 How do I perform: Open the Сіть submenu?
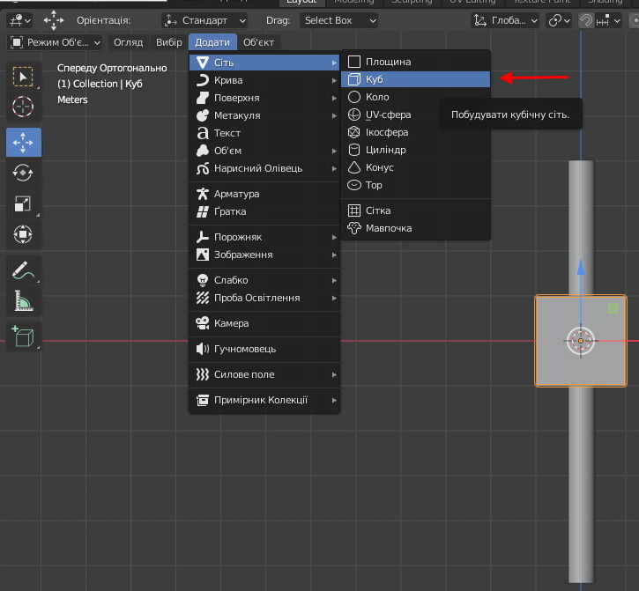pos(265,63)
